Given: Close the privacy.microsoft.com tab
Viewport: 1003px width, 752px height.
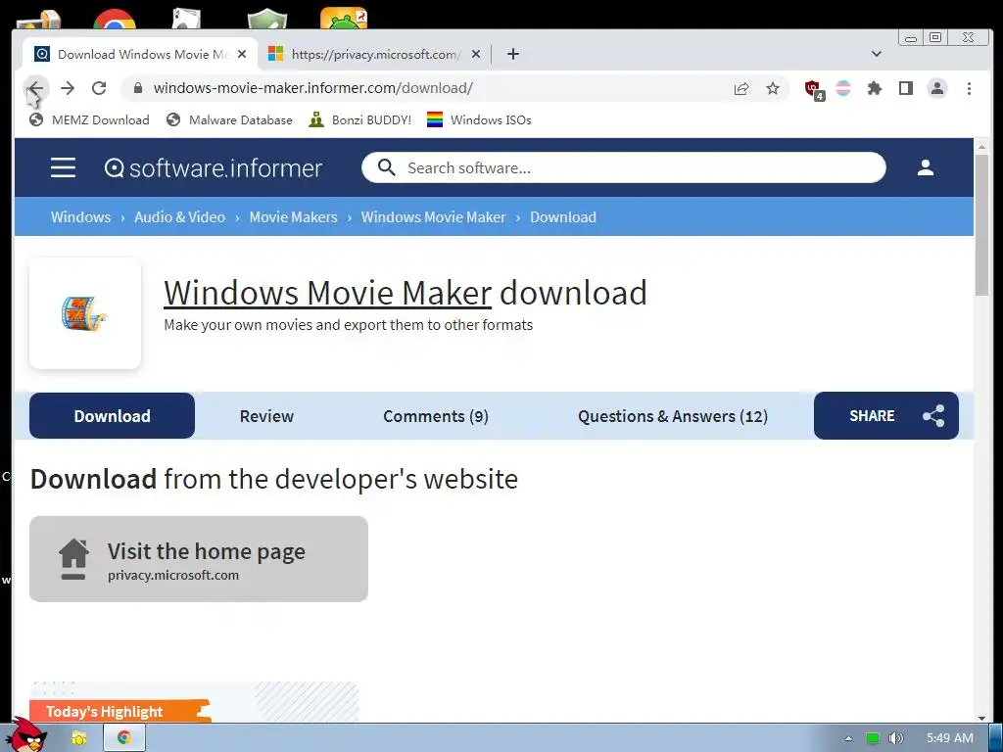Looking at the screenshot, I should [476, 55].
